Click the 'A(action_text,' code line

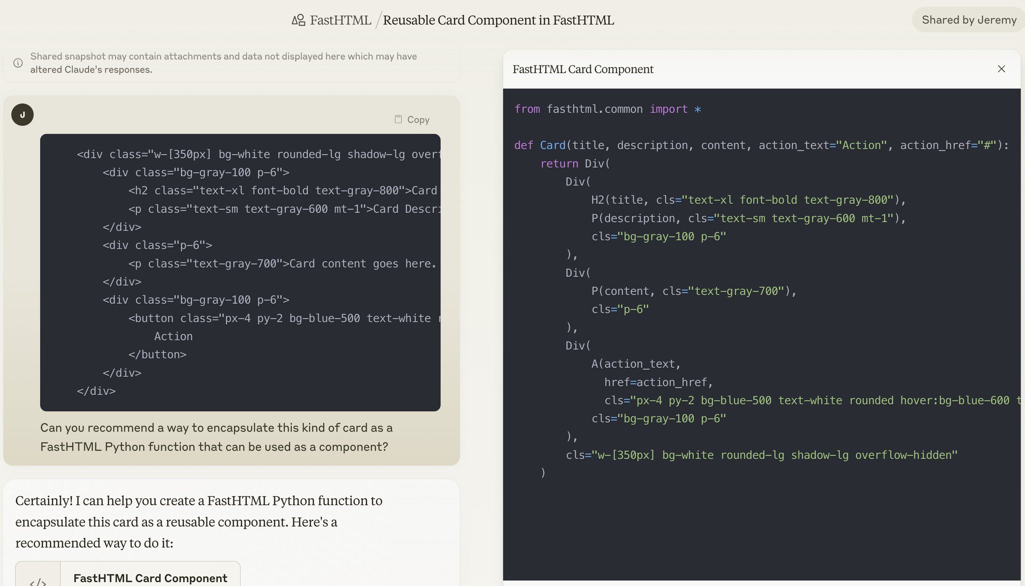[x=636, y=364]
